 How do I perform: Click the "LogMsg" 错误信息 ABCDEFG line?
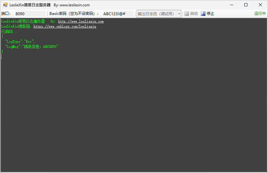click(32, 47)
